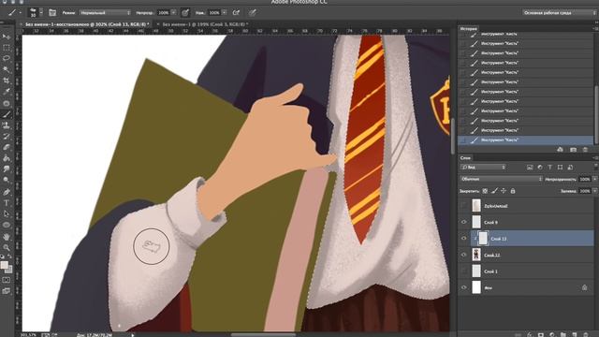Select the Crop tool

click(x=7, y=81)
